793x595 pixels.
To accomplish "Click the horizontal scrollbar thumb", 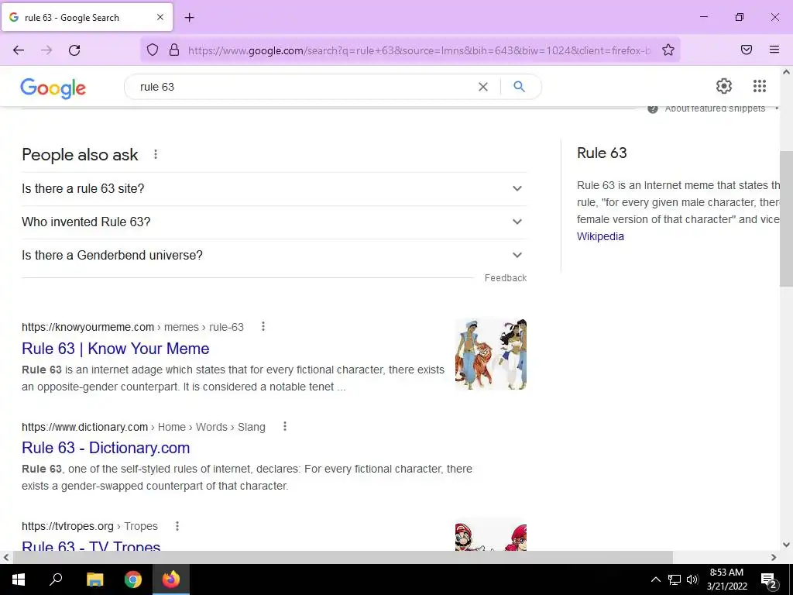I will click(x=343, y=557).
